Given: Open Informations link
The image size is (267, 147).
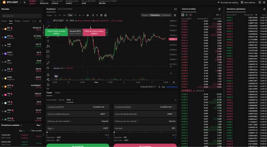Looking at the screenshot, I should pos(248,2).
